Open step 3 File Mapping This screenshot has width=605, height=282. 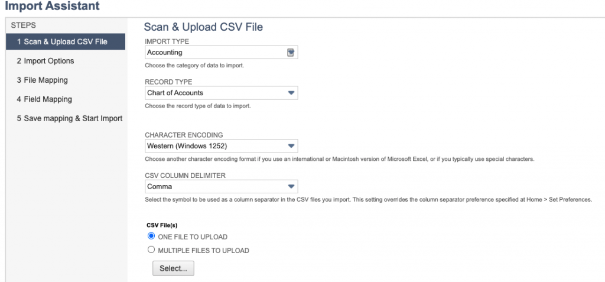43,80
